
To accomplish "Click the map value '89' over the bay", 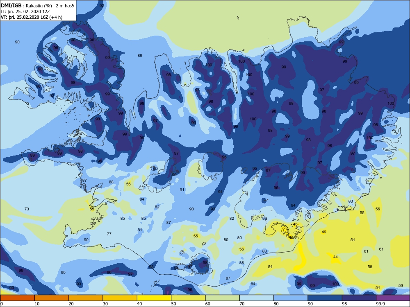I will [140, 56].
